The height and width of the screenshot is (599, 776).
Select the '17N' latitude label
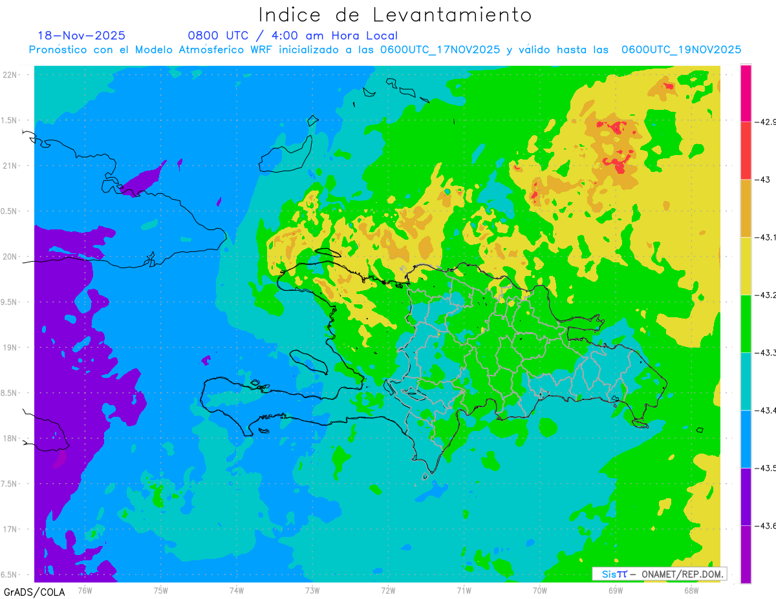[x=10, y=529]
